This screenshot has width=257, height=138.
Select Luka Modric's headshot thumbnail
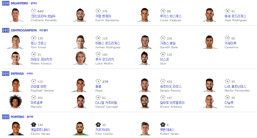79,58
